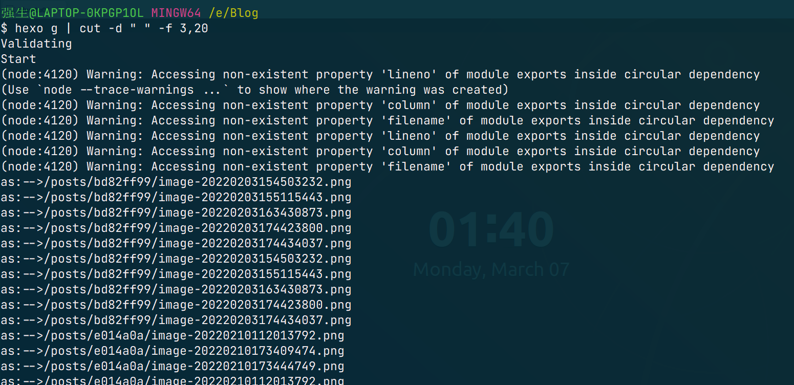Image resolution: width=794 pixels, height=385 pixels.
Task: Click the node --trace-warnings hint line
Action: 254,90
